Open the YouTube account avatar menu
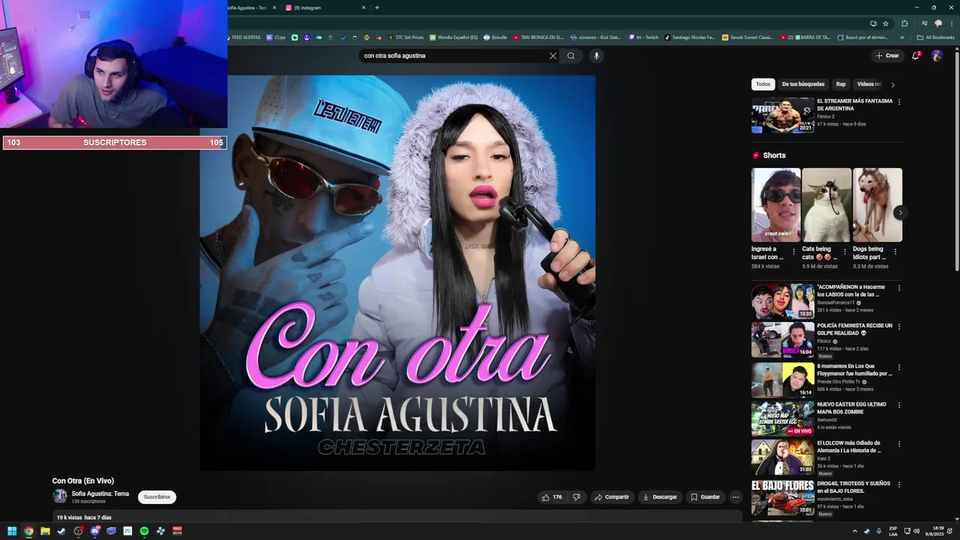This screenshot has width=960, height=540. (x=937, y=55)
